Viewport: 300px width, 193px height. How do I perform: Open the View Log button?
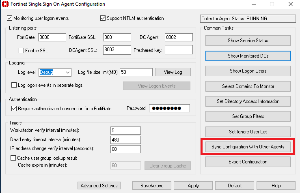coord(173,72)
